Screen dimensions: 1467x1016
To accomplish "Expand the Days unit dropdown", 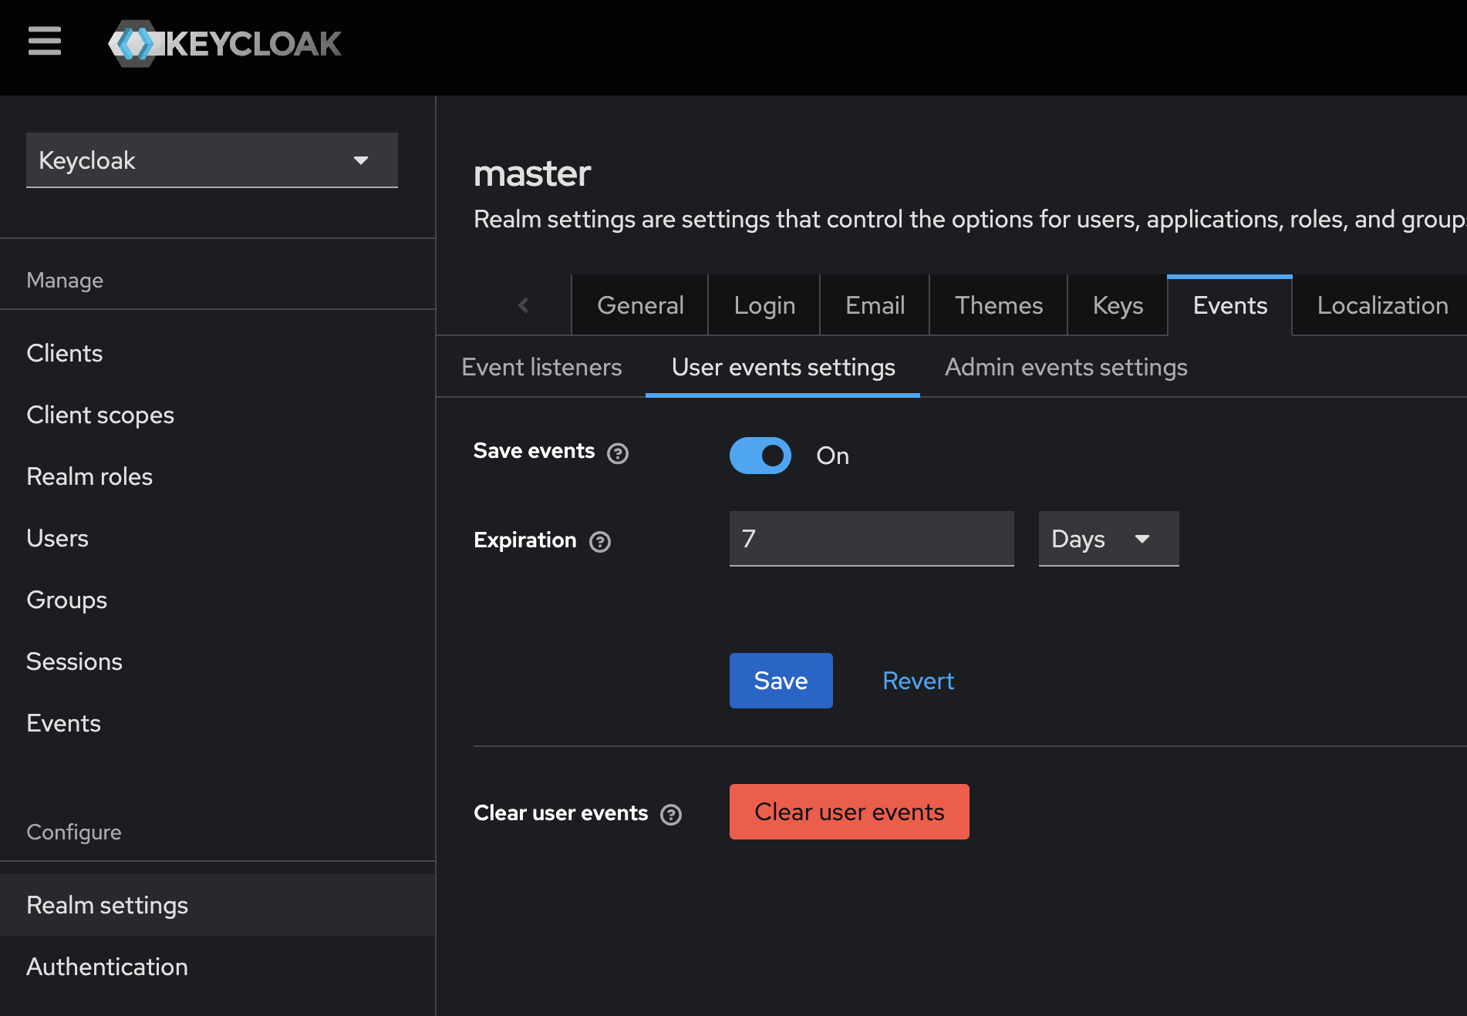I will (1108, 539).
